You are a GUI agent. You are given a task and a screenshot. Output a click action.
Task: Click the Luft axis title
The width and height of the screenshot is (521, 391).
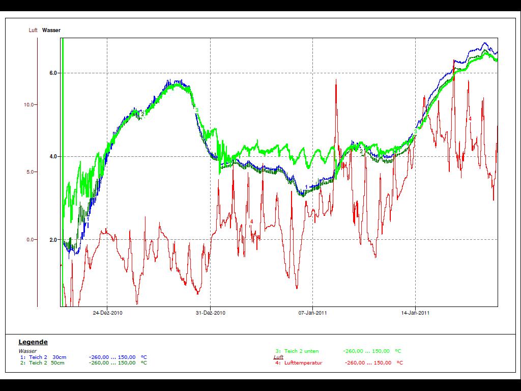pos(33,31)
